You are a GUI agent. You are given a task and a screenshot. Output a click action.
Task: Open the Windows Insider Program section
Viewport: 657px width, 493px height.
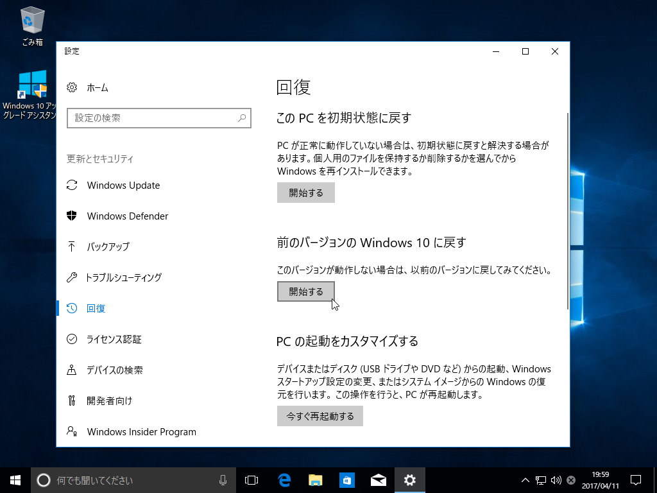tap(141, 431)
